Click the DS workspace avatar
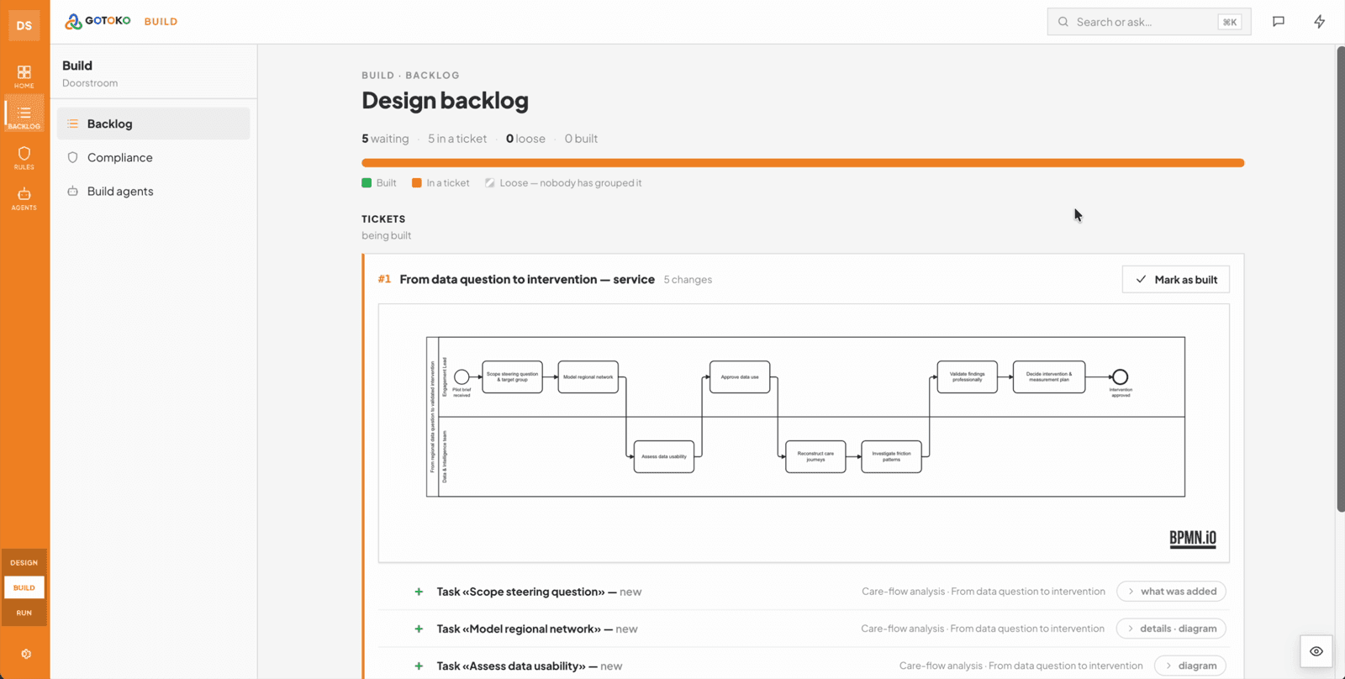 (x=24, y=25)
